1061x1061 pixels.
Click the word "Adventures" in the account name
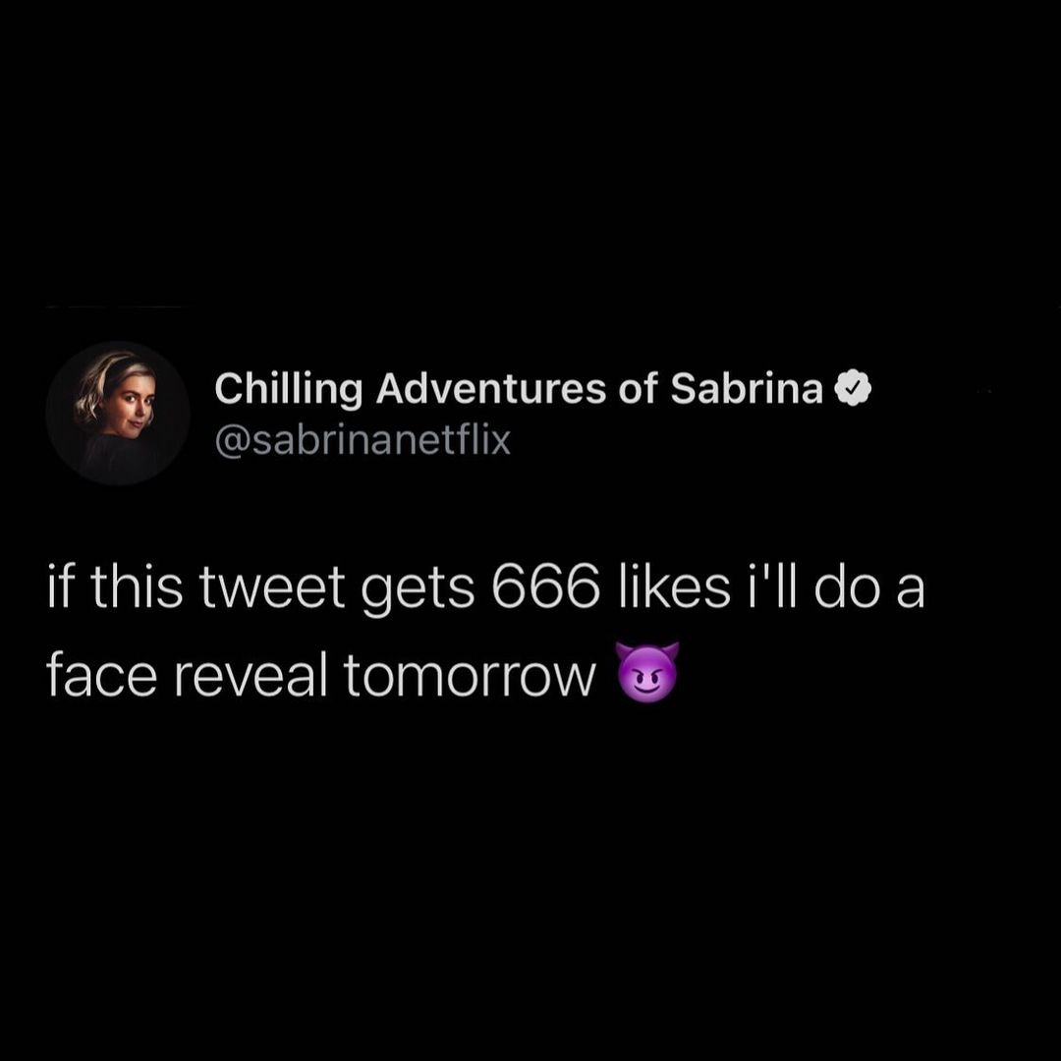(x=490, y=388)
